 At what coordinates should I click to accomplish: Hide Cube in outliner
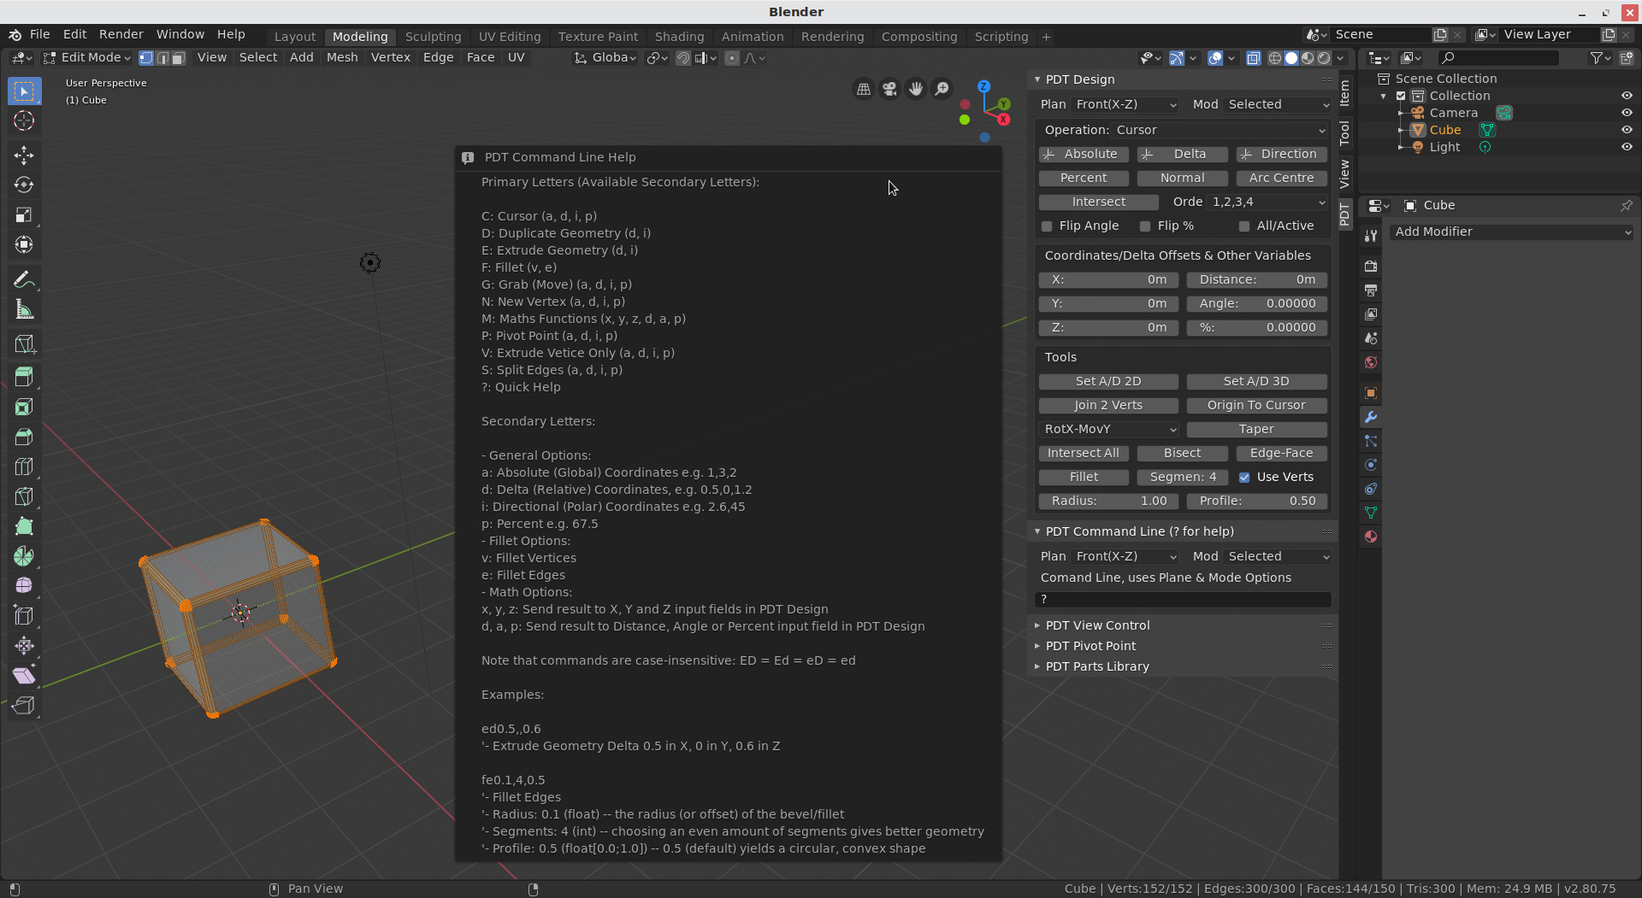click(1627, 130)
